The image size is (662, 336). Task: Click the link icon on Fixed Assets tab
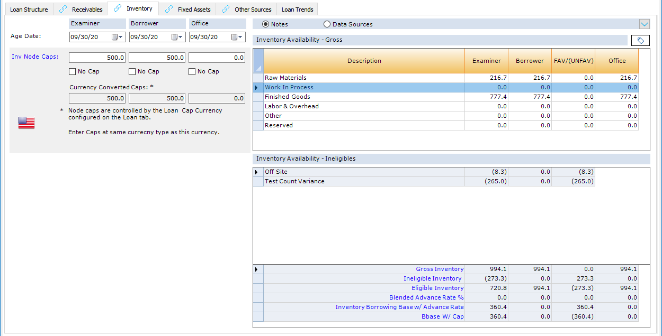coord(169,9)
